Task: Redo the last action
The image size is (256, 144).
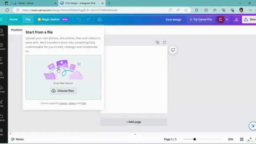Action: 88,20
